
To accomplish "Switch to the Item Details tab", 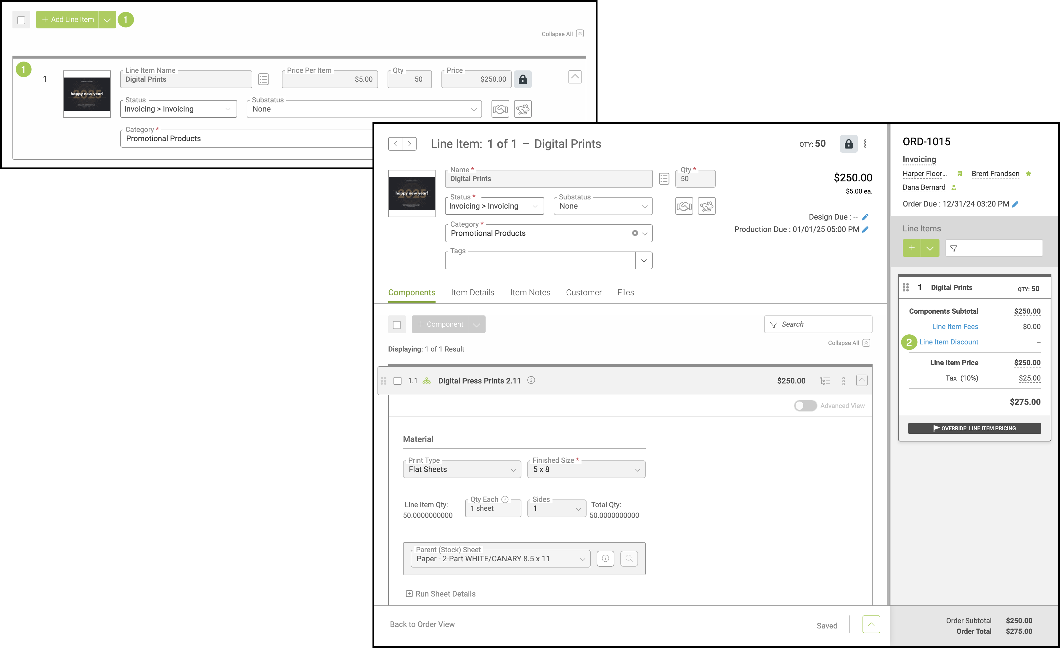I will pyautogui.click(x=472, y=292).
